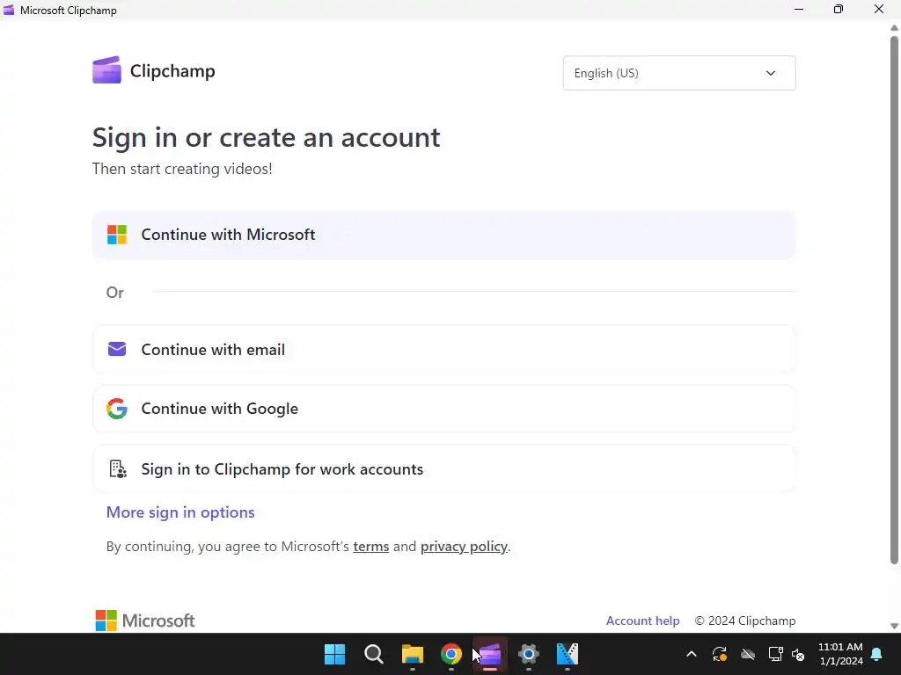901x675 pixels.
Task: Choose Continue with Google
Action: [x=443, y=409]
